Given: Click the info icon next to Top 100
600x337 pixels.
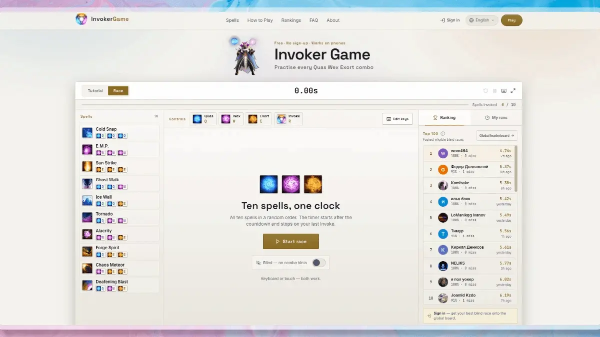Looking at the screenshot, I should tap(443, 134).
